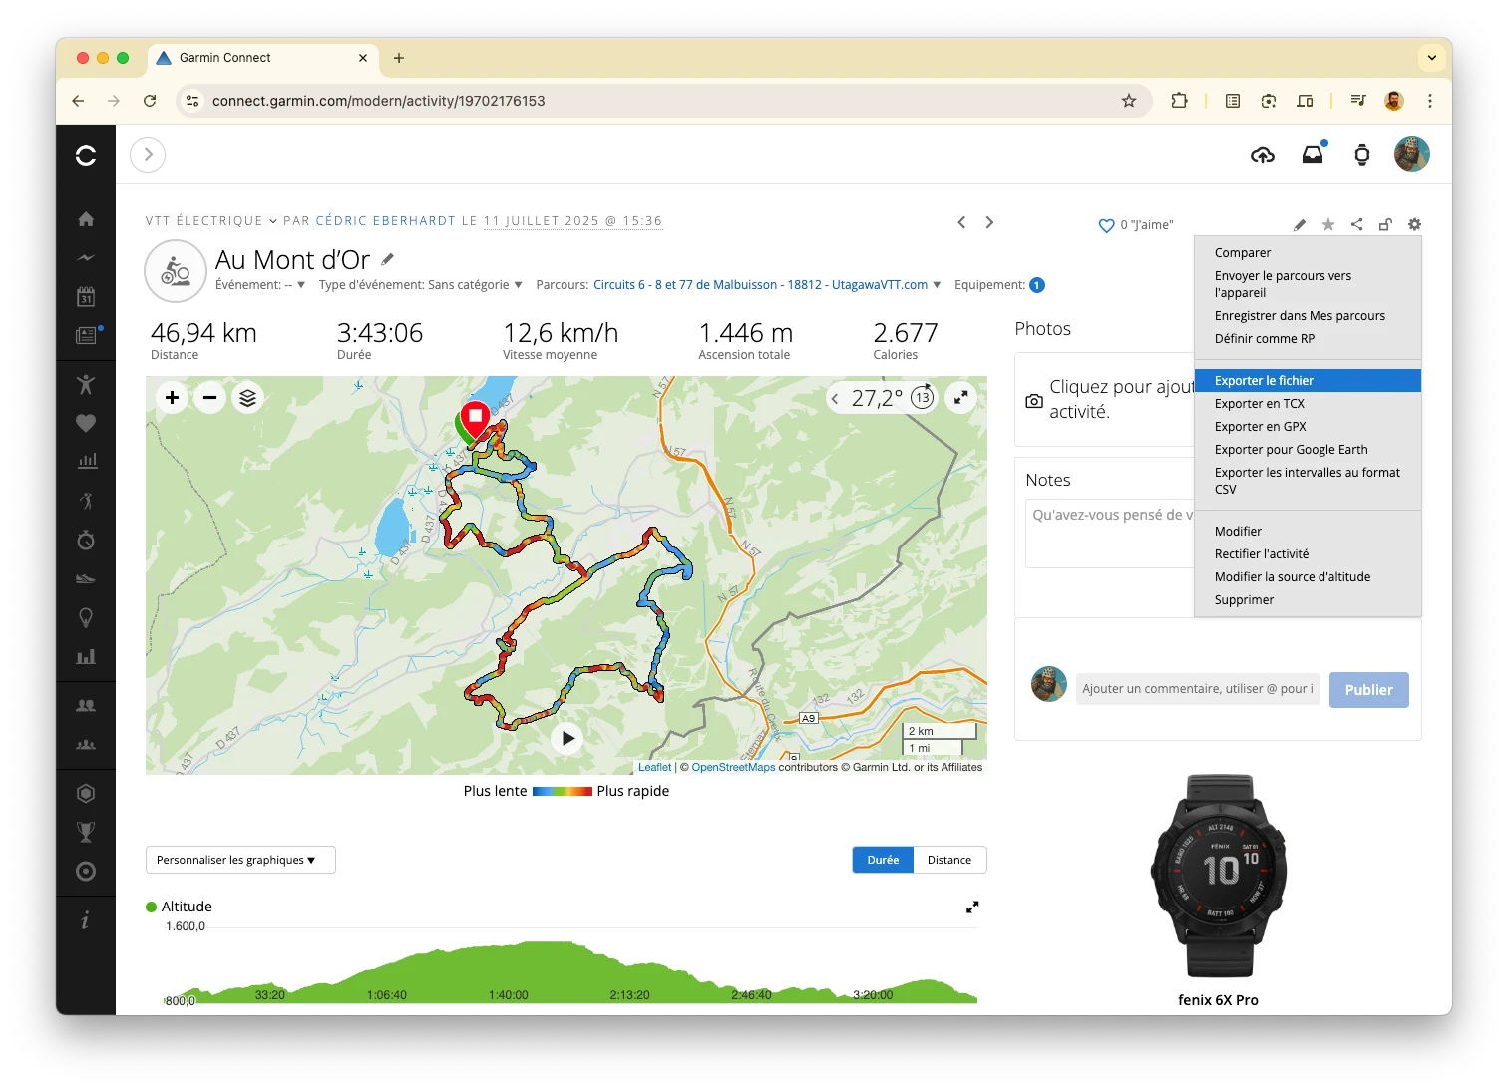This screenshot has height=1089, width=1508.
Task: Click the Notes text area
Action: [x=1110, y=534]
